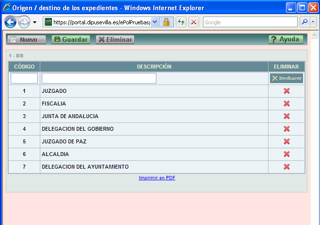
Task: Refresh the page with the green arrows icon
Action: click(181, 22)
